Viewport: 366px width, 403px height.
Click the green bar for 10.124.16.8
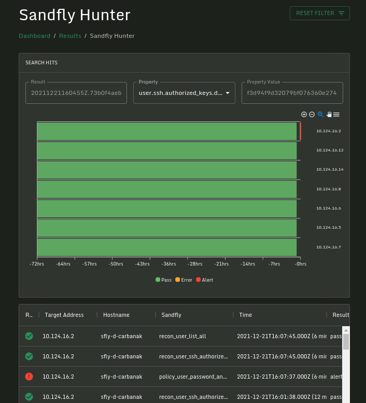[167, 189]
